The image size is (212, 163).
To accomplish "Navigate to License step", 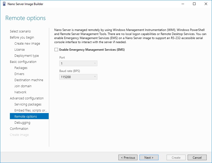I will 20,50.
